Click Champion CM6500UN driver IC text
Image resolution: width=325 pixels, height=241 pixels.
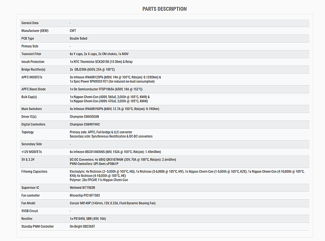84,117
